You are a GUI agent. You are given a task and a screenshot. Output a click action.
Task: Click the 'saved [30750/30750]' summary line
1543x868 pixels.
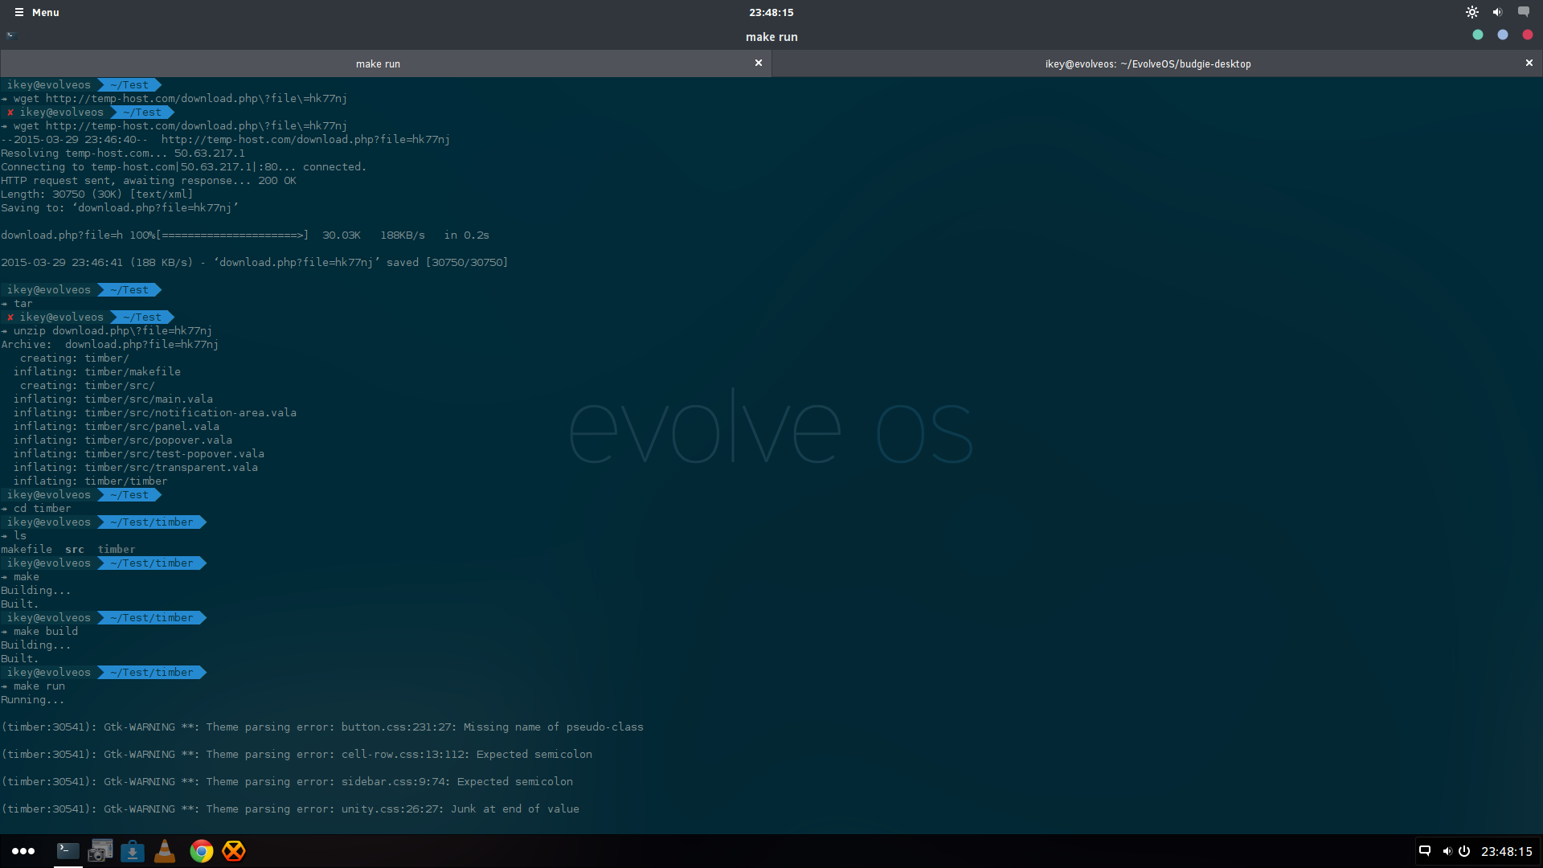point(255,263)
